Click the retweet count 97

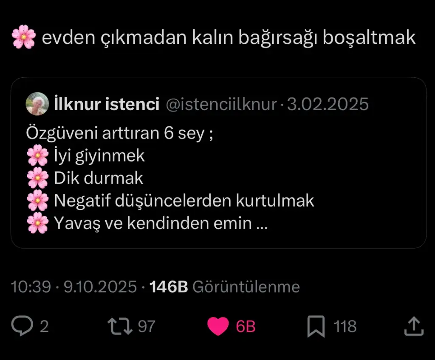coord(147,326)
